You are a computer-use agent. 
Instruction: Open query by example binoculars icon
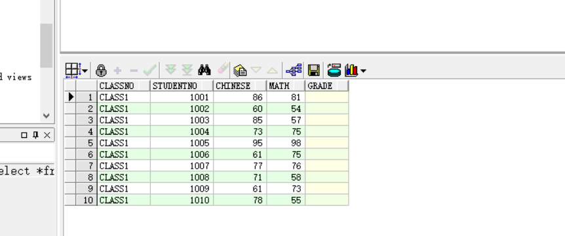(x=205, y=70)
